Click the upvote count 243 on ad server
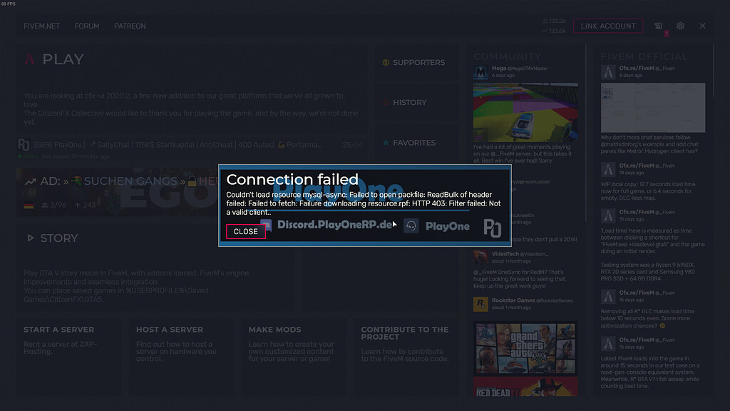 (x=86, y=205)
